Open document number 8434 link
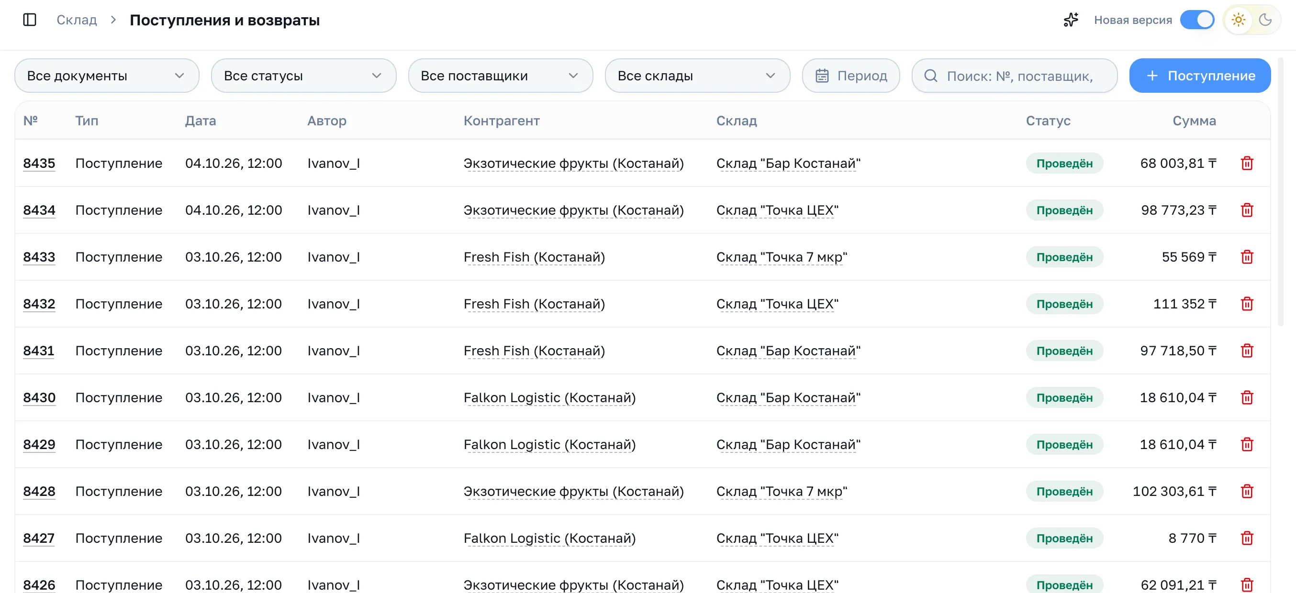This screenshot has height=593, width=1296. point(39,210)
